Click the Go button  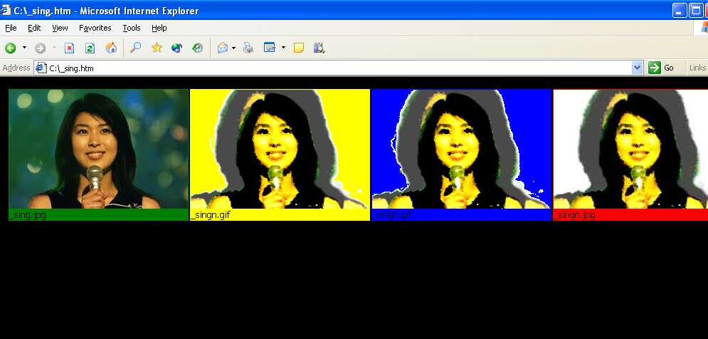661,68
